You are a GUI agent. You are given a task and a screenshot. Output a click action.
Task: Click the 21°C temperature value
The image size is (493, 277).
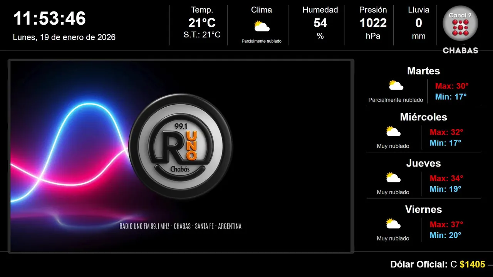pyautogui.click(x=202, y=23)
